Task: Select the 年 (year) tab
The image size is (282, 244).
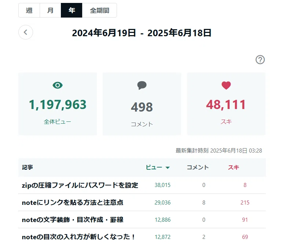Action: (72, 10)
